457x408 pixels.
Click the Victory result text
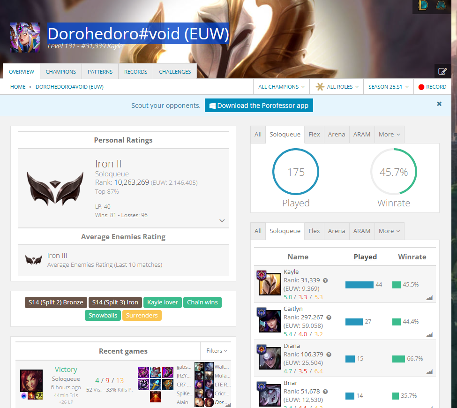66,370
